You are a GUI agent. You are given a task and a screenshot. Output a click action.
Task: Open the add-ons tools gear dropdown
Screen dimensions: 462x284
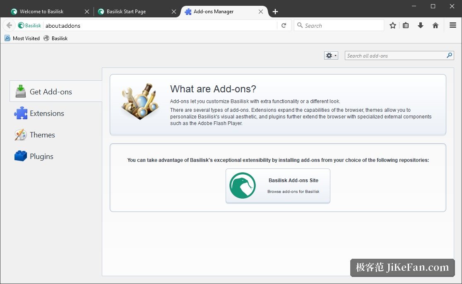coord(331,55)
